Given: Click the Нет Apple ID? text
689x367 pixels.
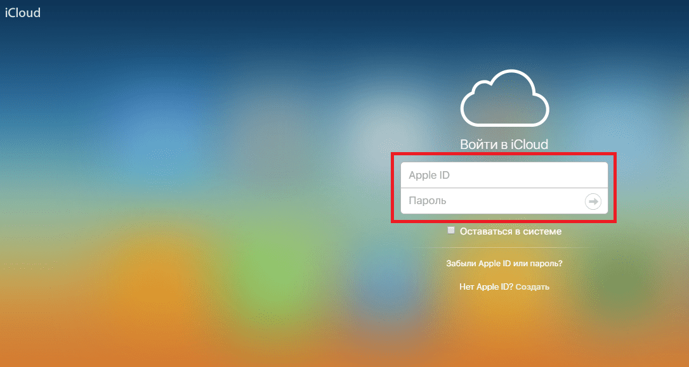Looking at the screenshot, I should (487, 287).
